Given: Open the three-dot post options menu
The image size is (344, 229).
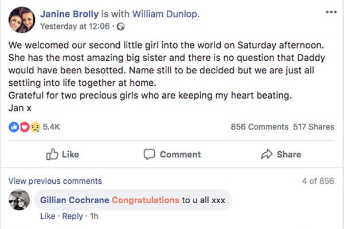Looking at the screenshot, I should pos(331,11).
